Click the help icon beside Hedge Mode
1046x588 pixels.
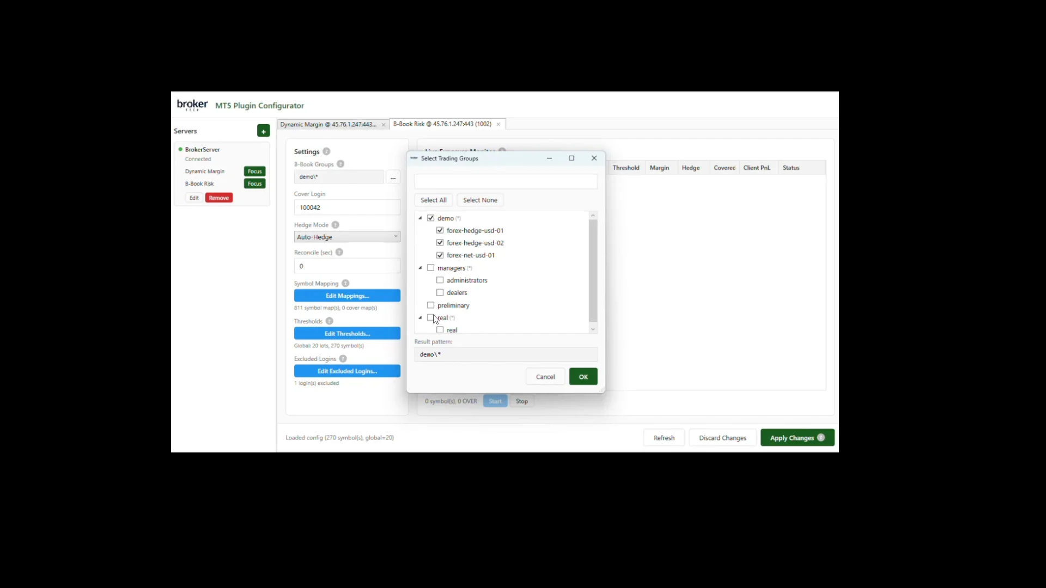tap(336, 224)
